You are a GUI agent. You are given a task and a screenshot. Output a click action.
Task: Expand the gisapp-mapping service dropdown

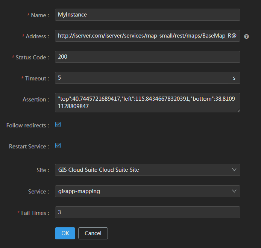pyautogui.click(x=143, y=191)
